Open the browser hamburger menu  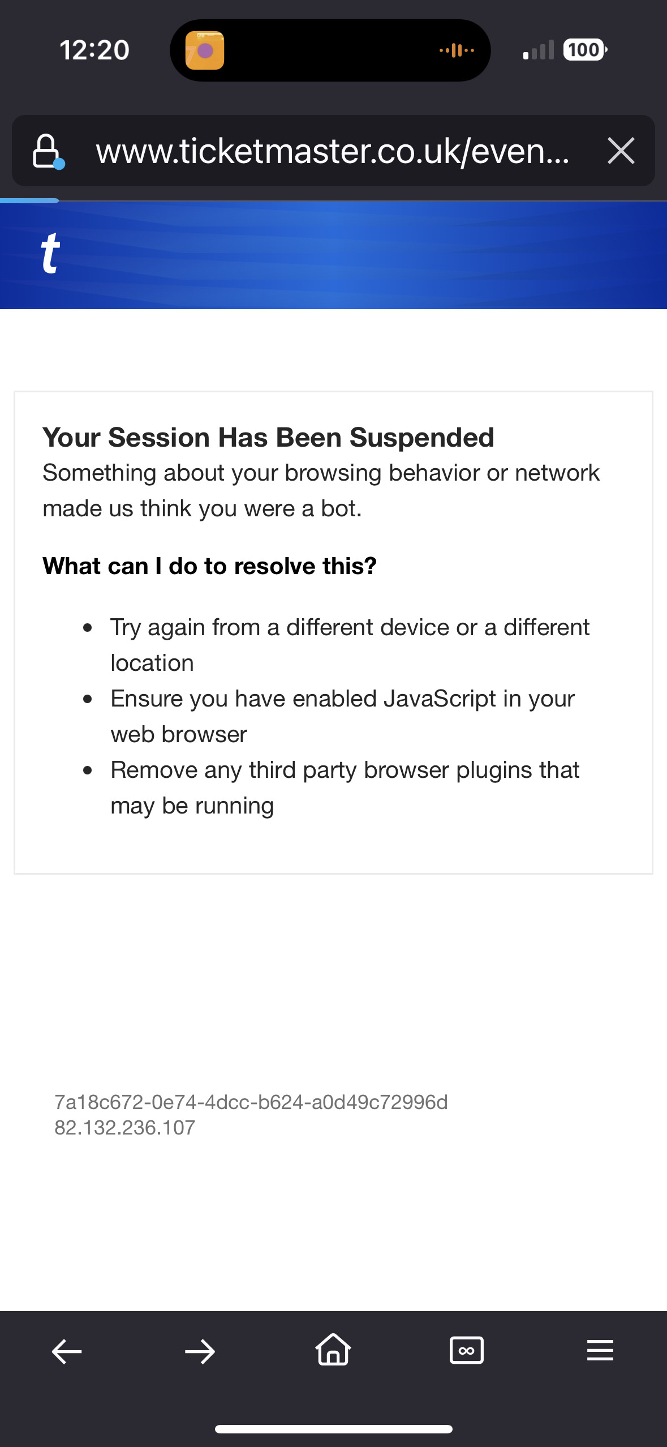[x=600, y=1350]
